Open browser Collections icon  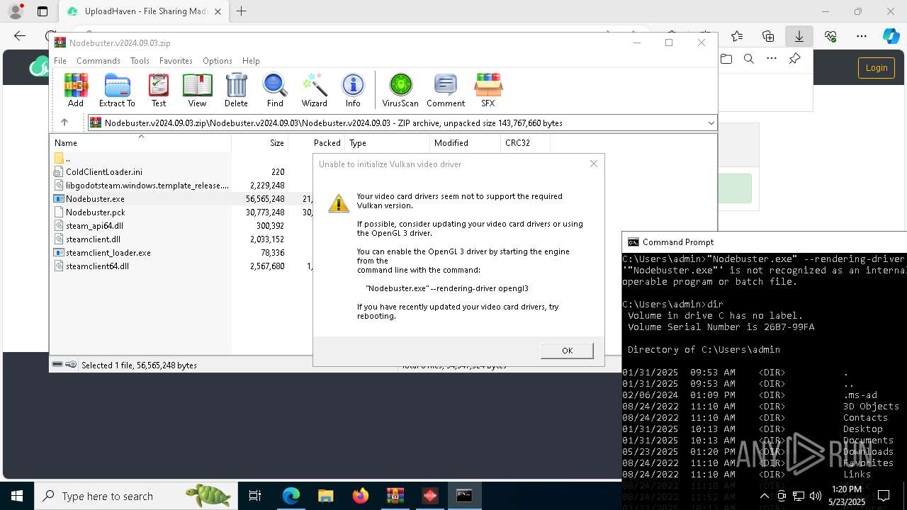(768, 35)
